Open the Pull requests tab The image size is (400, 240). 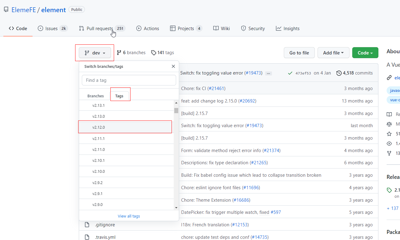(102, 28)
